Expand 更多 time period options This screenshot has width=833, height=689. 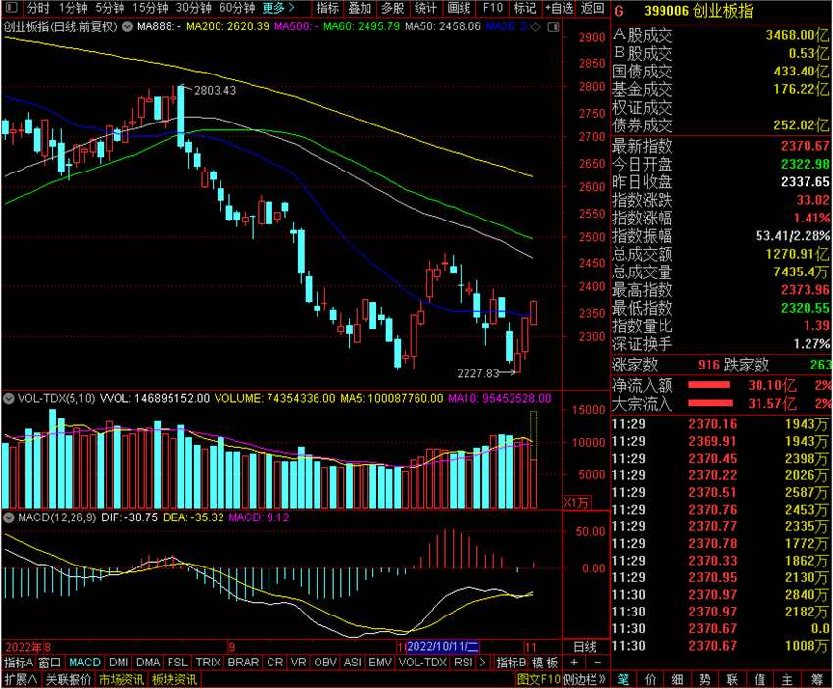(x=278, y=8)
